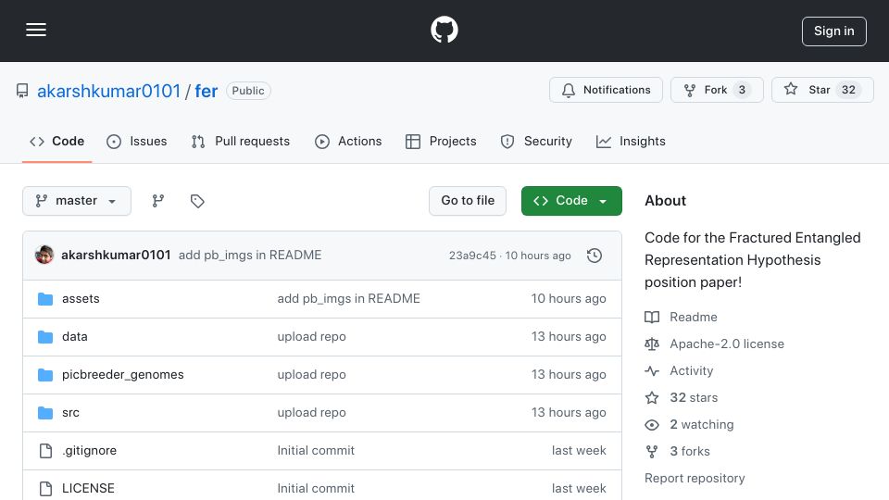The width and height of the screenshot is (889, 500).
Task: Open data row upload repo commit
Action: click(311, 337)
